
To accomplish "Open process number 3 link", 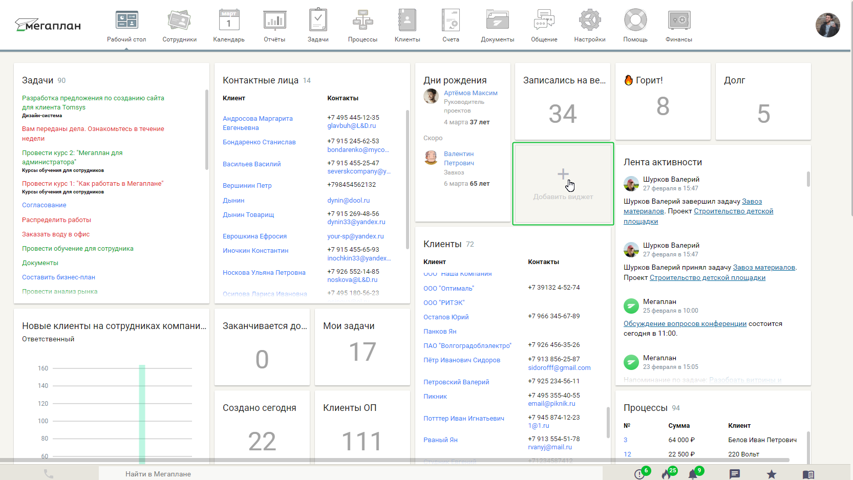I will (625, 440).
